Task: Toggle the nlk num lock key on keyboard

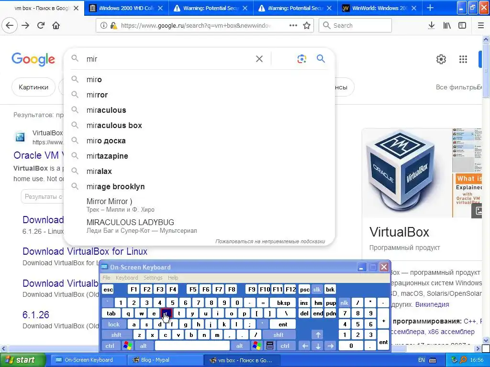Action: point(344,302)
